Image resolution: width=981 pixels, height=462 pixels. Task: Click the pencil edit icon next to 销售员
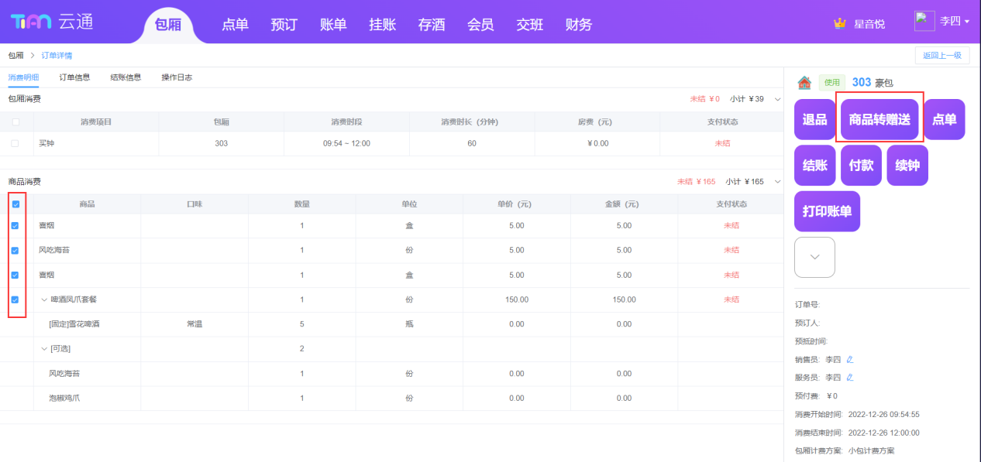pos(850,359)
